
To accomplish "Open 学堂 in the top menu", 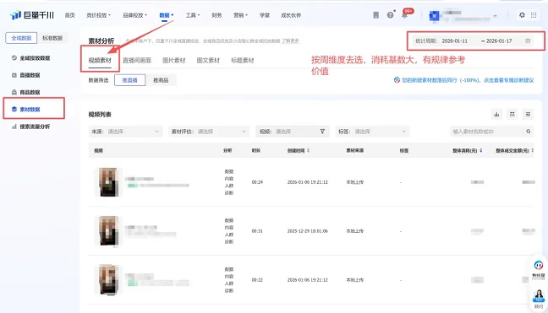I will pyautogui.click(x=265, y=15).
